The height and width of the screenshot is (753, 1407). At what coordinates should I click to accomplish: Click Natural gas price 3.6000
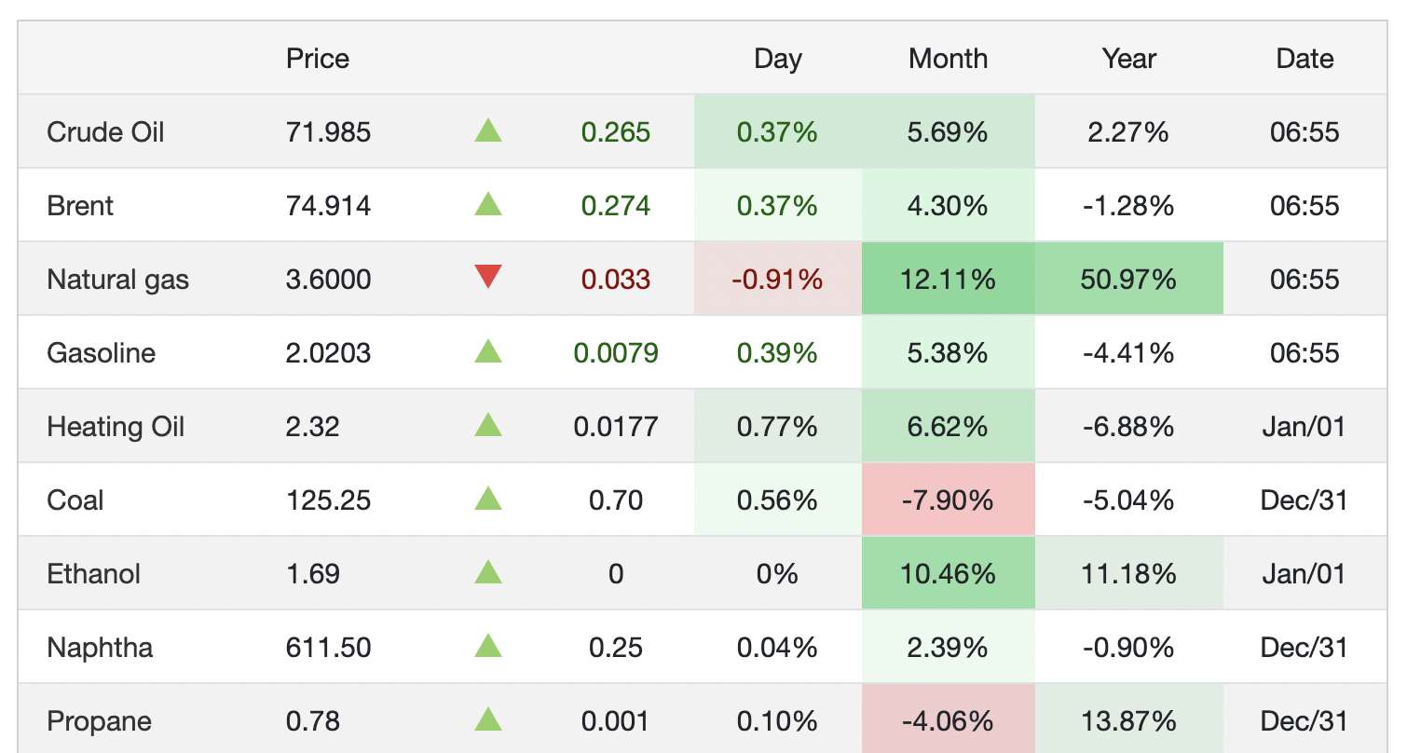click(x=328, y=280)
